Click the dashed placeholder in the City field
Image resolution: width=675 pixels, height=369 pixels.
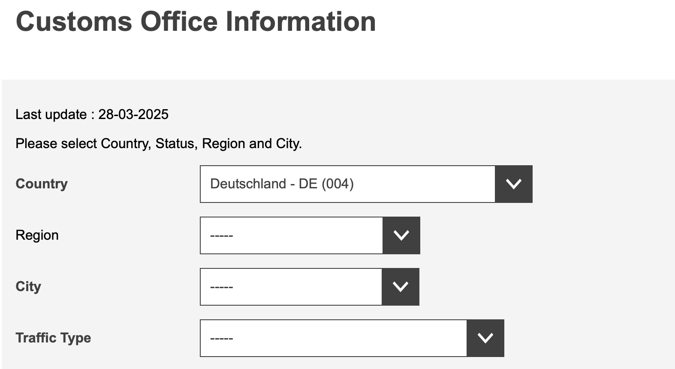click(x=221, y=287)
